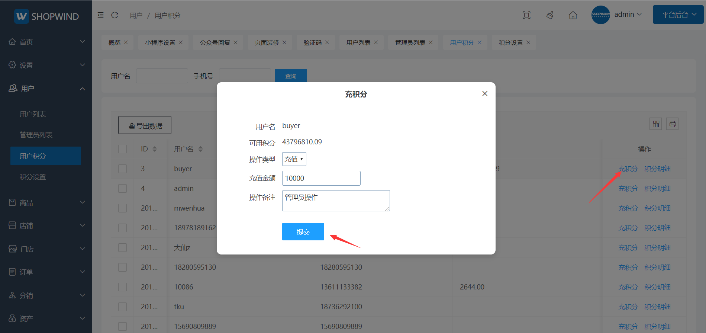Check the checkbox for tku row
Viewport: 706px width, 333px height.
pos(122,307)
